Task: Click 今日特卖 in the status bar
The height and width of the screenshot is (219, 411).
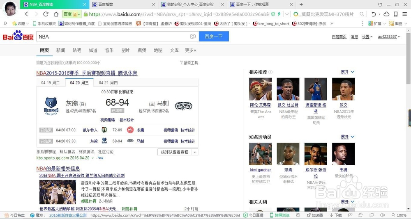Action: (x=15, y=215)
